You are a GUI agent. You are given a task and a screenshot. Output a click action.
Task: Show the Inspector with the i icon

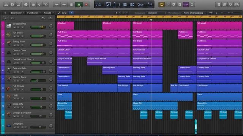pyautogui.click(x=12, y=5)
